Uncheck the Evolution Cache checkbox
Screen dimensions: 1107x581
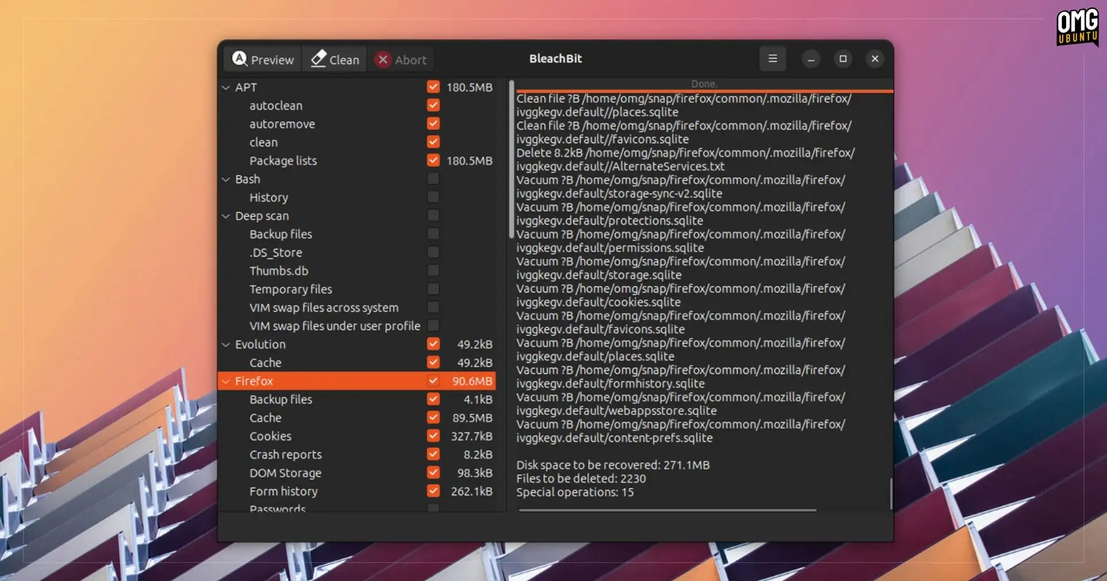pyautogui.click(x=433, y=363)
